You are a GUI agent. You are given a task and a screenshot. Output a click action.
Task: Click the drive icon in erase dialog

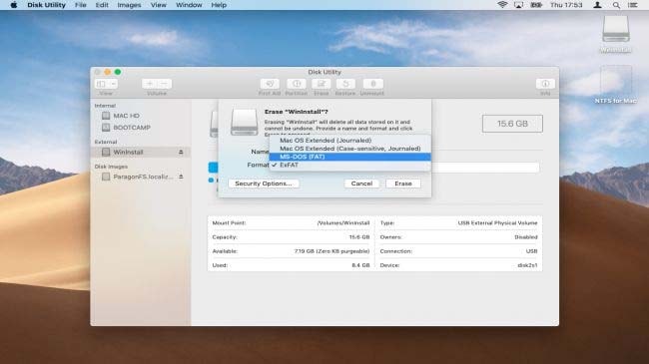point(245,122)
